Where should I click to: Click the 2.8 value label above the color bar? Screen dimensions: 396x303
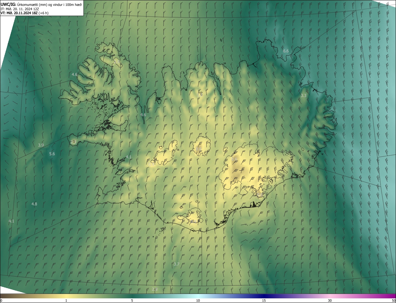coord(155,289)
